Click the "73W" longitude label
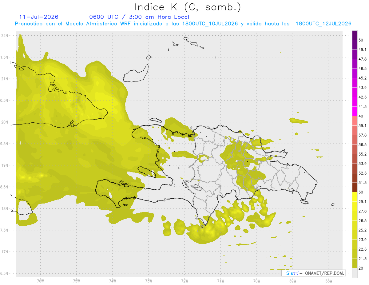369x285 pixels. (149, 281)
